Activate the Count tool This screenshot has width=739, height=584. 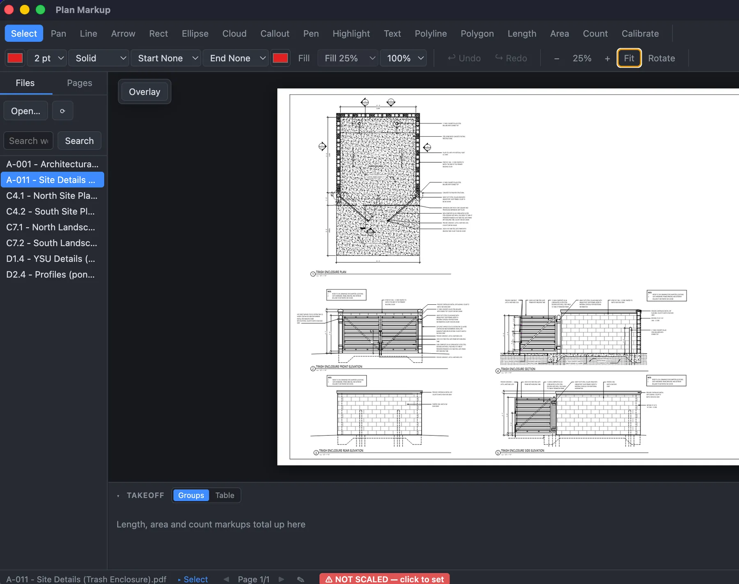point(595,34)
